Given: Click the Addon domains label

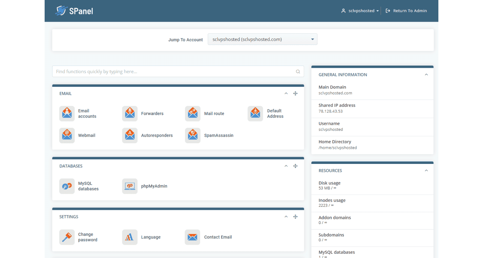Looking at the screenshot, I should (x=335, y=218).
